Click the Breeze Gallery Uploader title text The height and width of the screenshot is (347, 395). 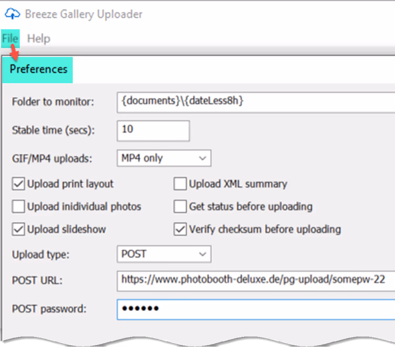84,14
